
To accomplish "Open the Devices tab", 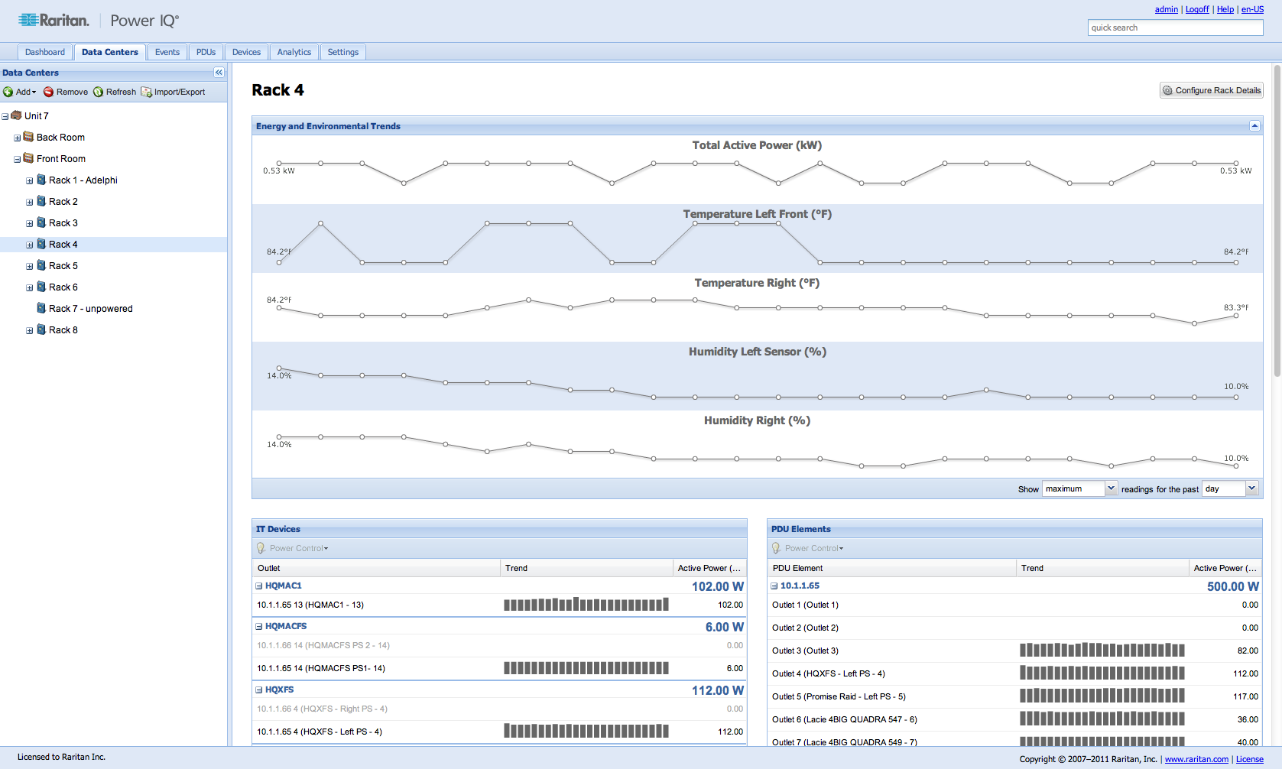I will [246, 52].
